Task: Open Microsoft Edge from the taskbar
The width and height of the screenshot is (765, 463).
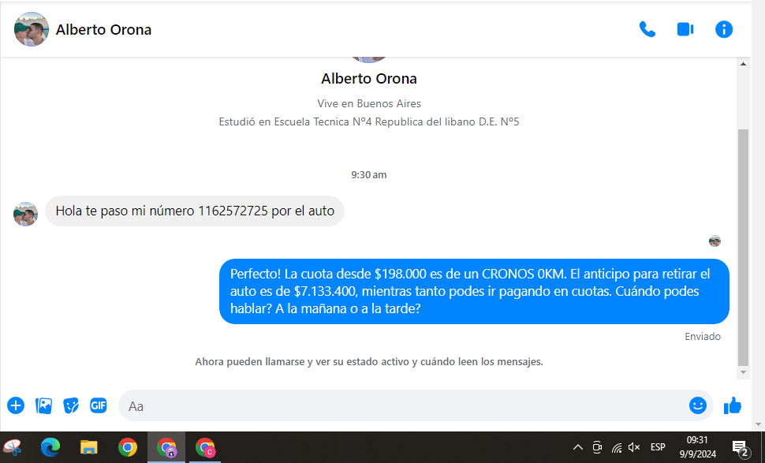Action: [x=50, y=448]
